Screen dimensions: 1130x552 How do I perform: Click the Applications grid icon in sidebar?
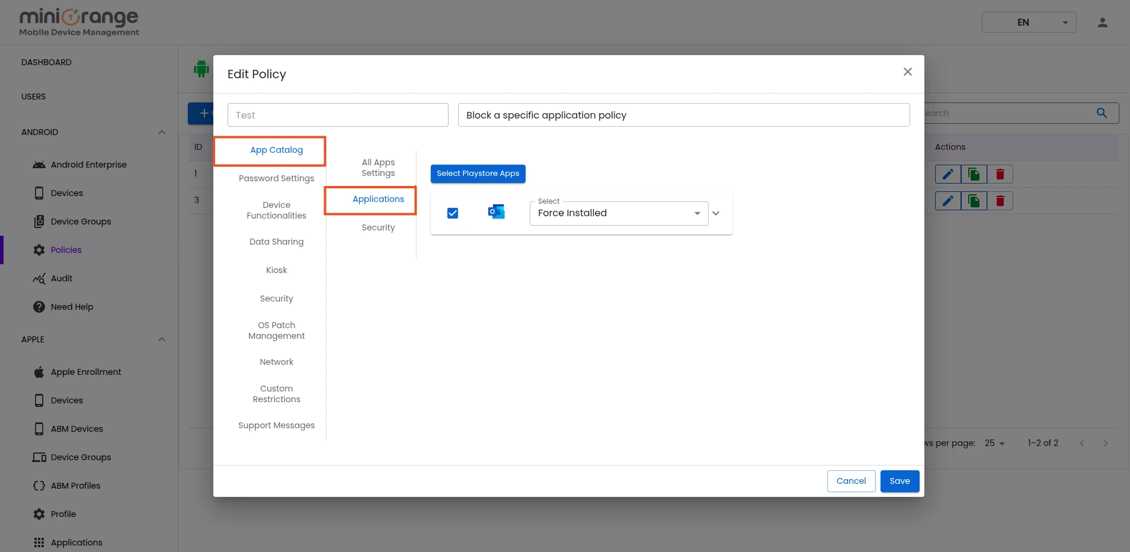tap(39, 543)
